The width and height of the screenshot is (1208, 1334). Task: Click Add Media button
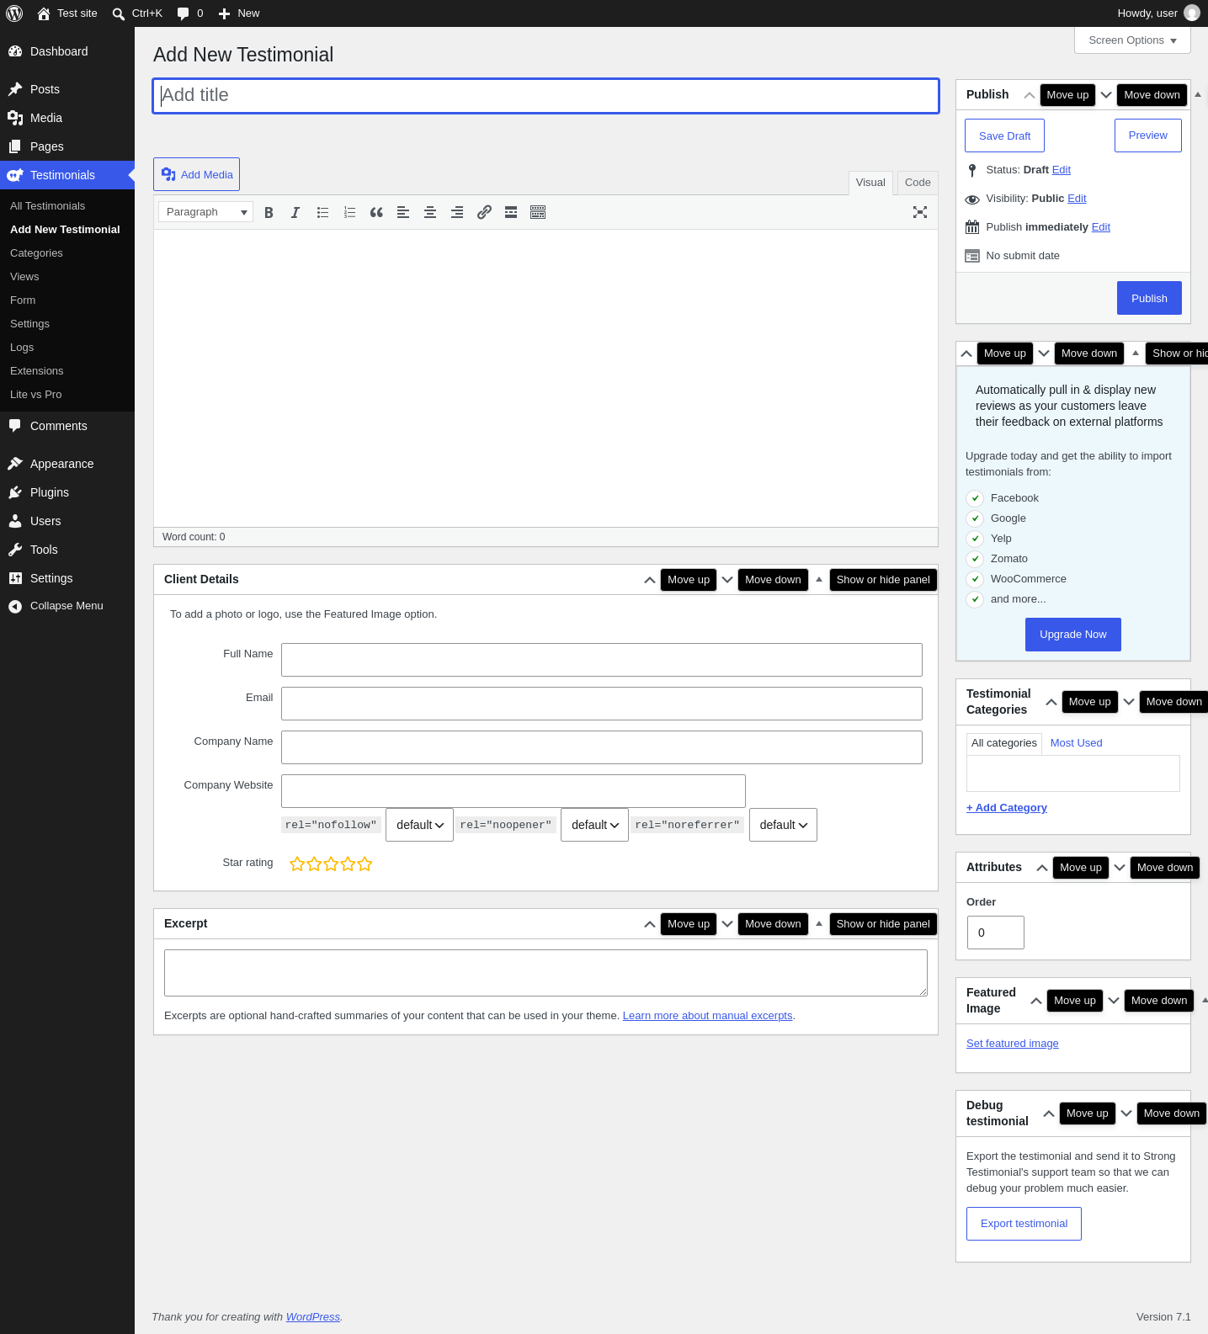(x=197, y=174)
